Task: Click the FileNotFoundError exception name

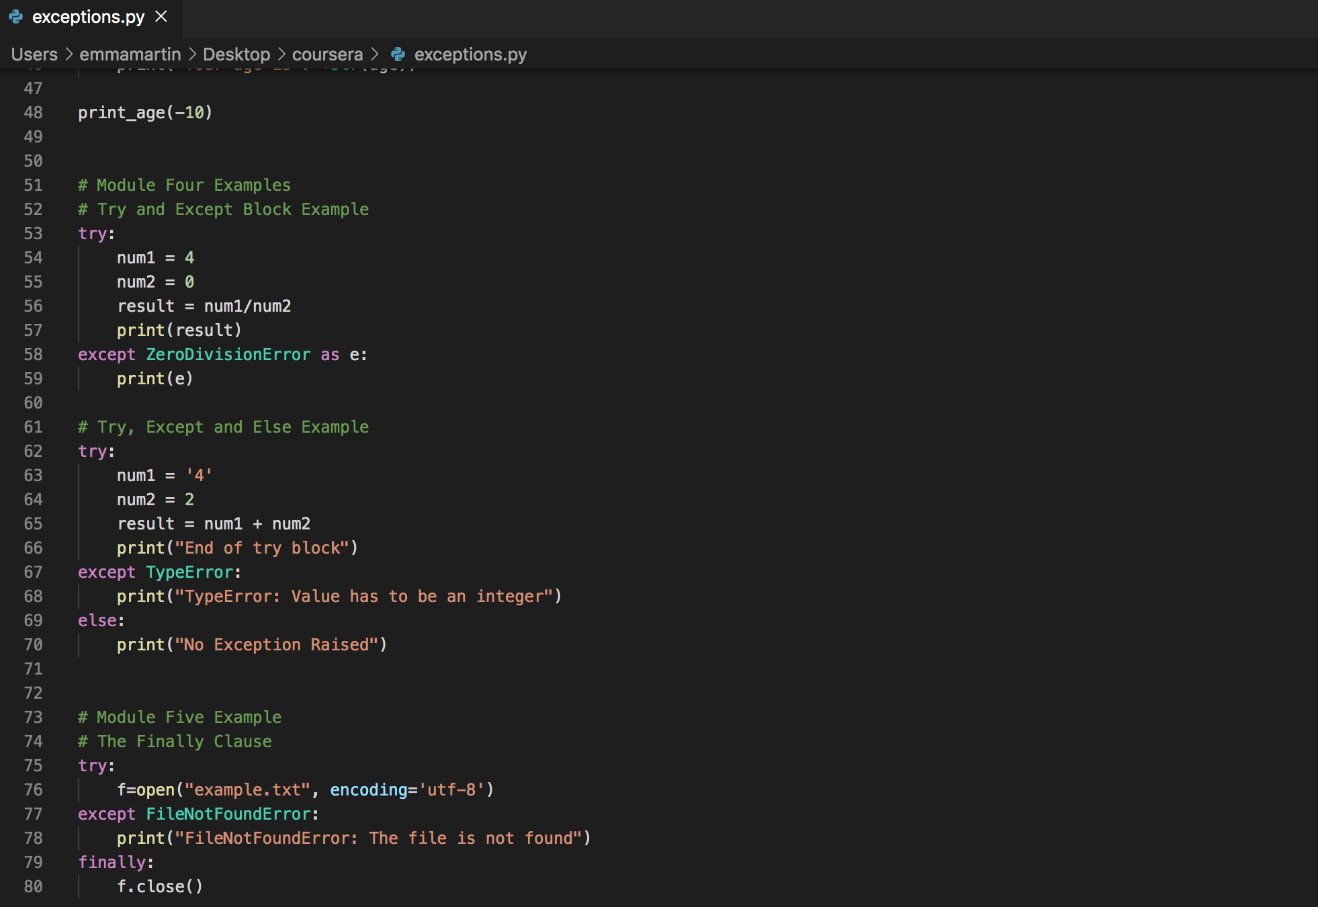Action: [228, 814]
